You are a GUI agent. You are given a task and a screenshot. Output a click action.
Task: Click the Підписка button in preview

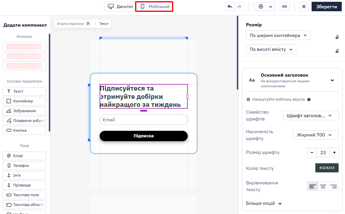pyautogui.click(x=144, y=136)
